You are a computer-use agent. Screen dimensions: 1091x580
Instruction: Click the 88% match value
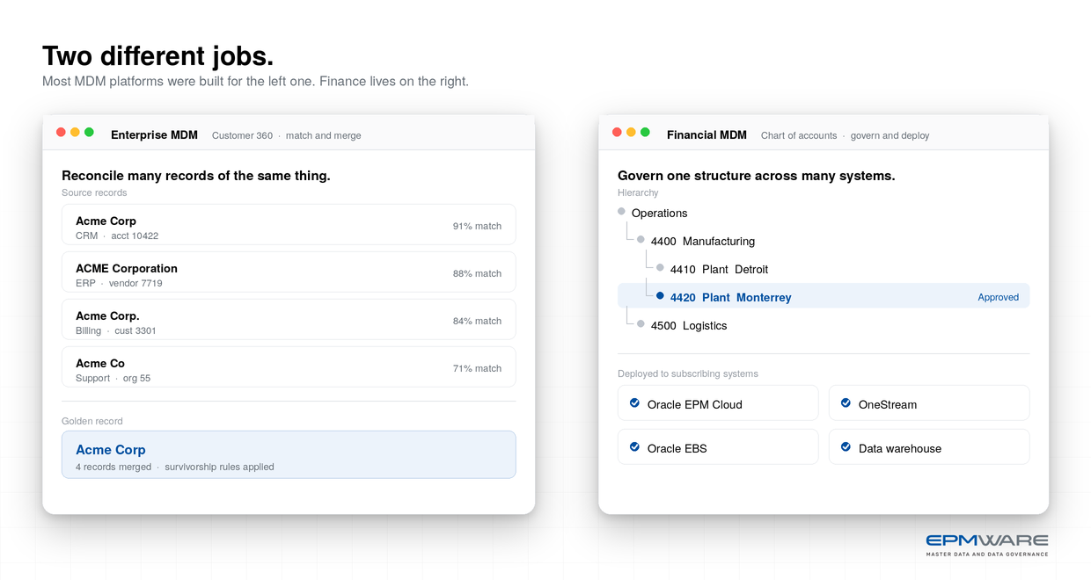tap(477, 273)
